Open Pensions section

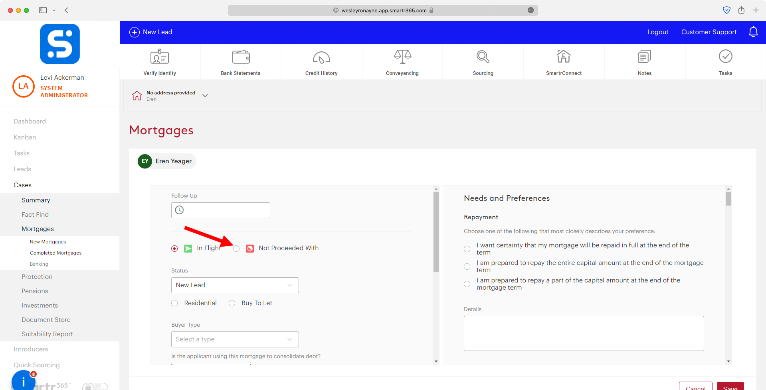click(35, 291)
